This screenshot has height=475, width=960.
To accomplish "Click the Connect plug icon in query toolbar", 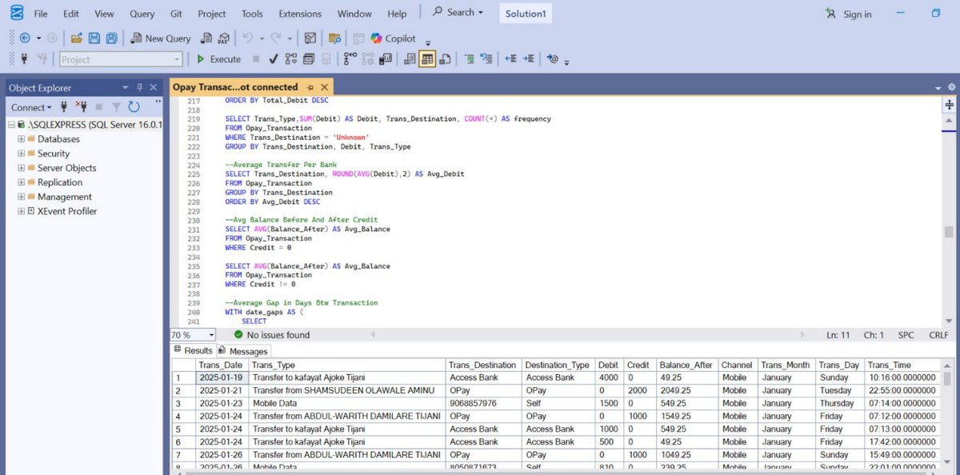I will (24, 59).
